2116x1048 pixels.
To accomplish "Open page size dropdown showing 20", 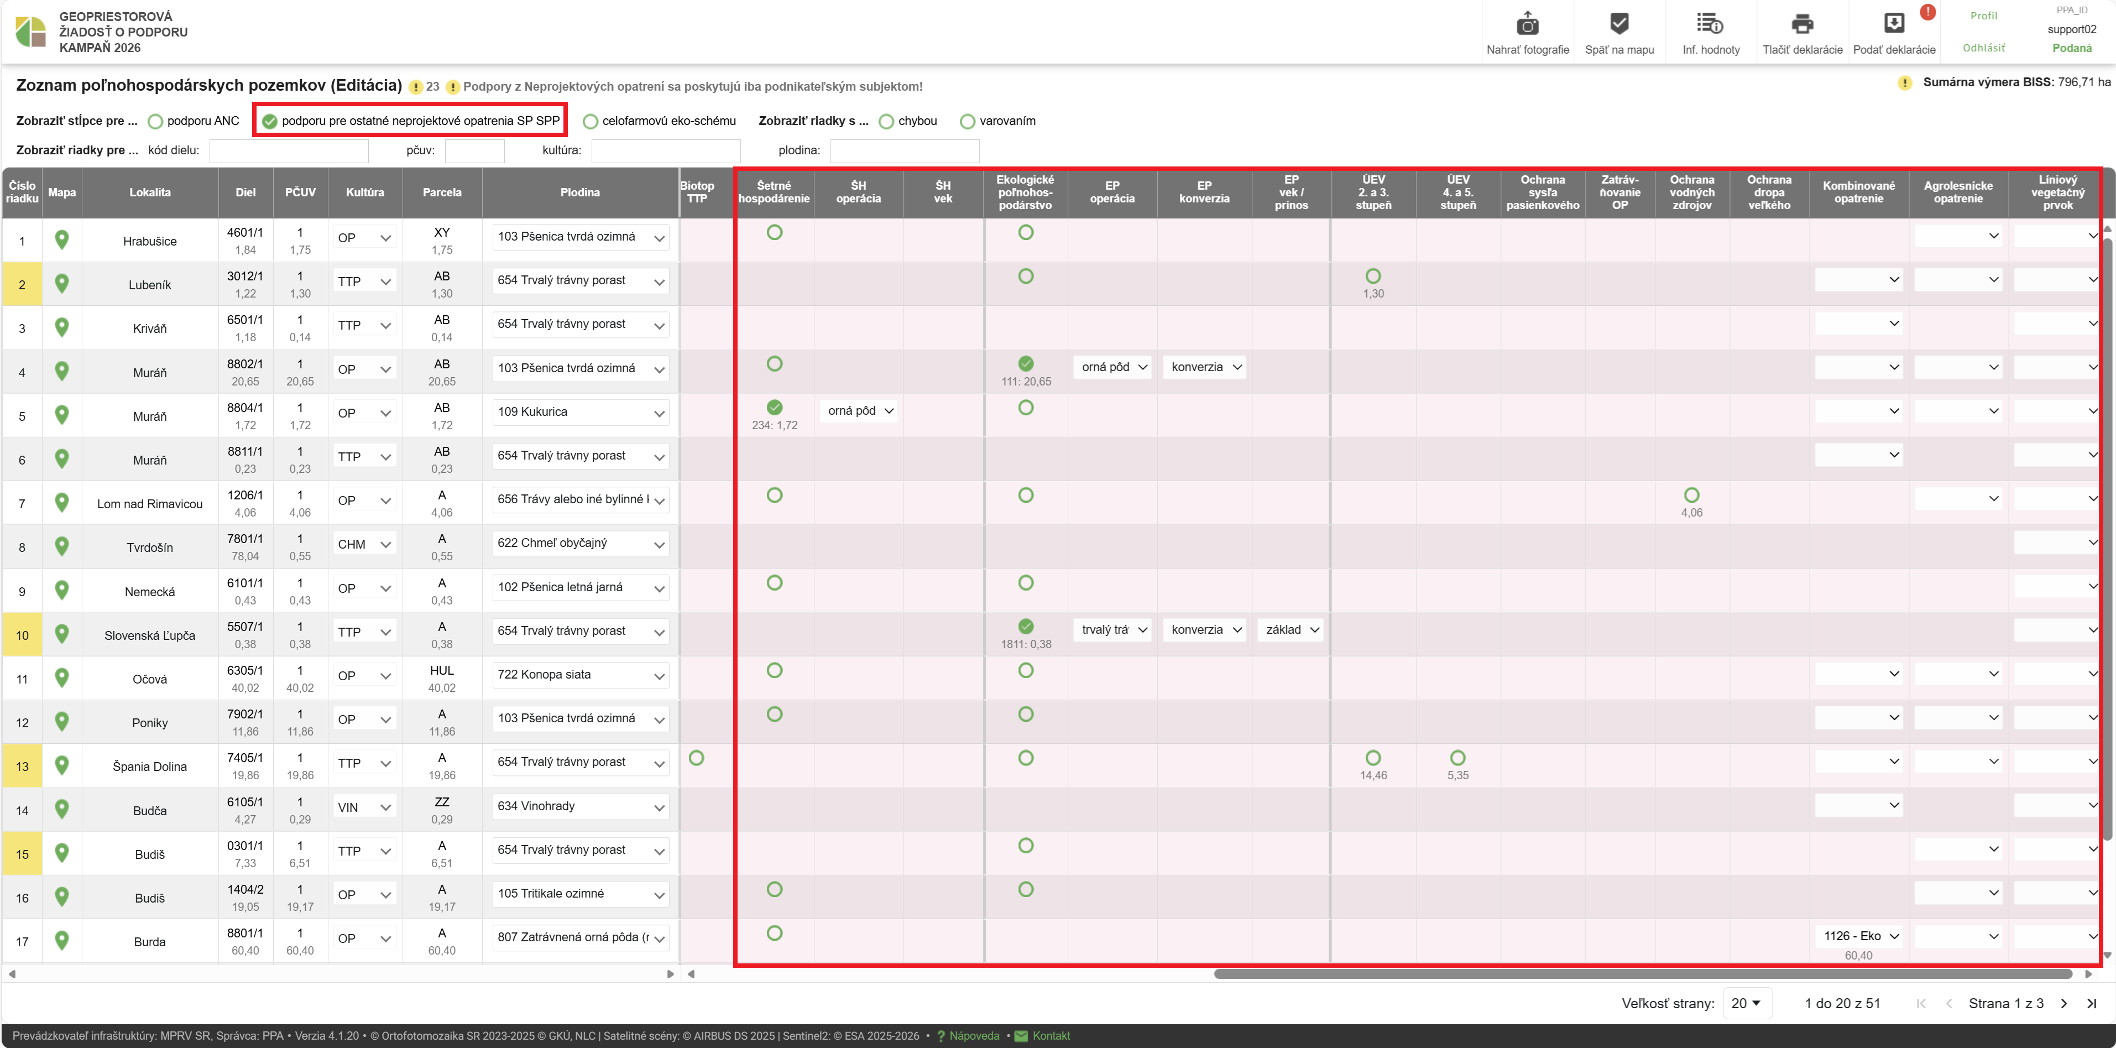I will (x=1746, y=1003).
